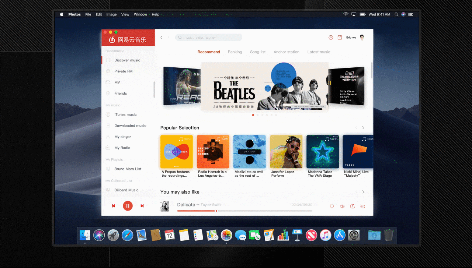Viewport: 472px width, 268px height.
Task: Select the last carousel dot indicator
Action: click(276, 115)
